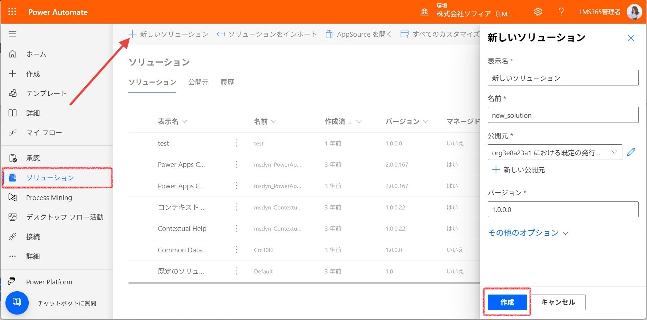Open the settings gear
This screenshot has width=647, height=320.
point(538,12)
